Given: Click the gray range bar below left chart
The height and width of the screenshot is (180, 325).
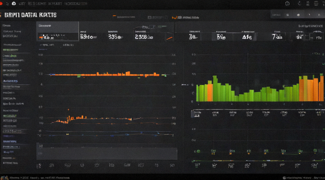Looking at the screenshot, I should [107, 153].
